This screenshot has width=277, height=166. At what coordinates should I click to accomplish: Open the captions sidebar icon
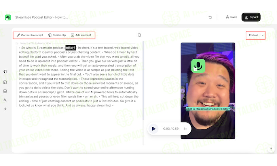[x=5, y=91]
